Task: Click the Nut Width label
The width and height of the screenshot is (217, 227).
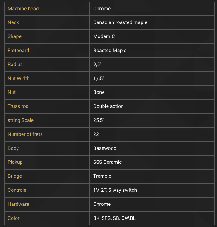Action: [x=18, y=79]
